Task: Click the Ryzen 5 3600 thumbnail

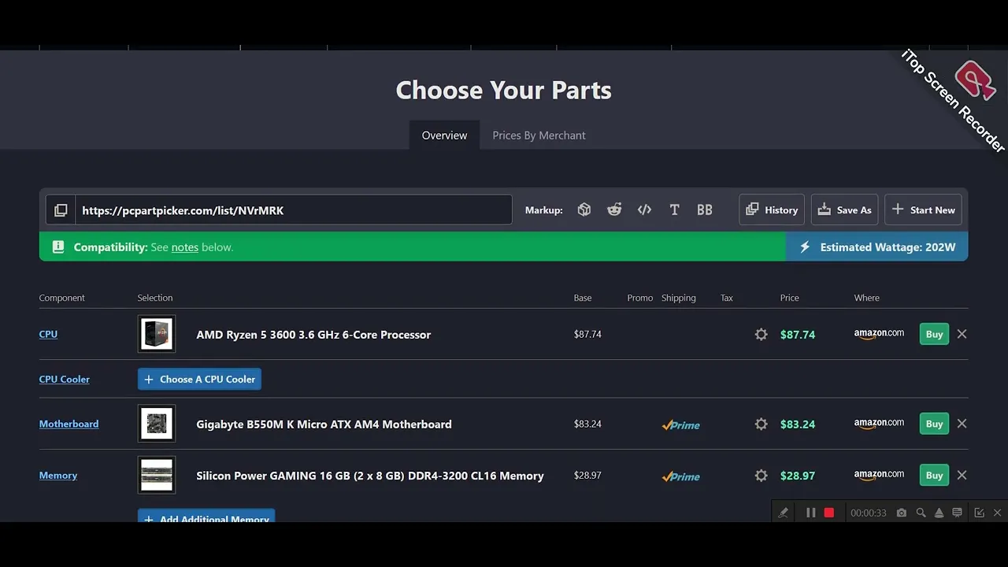Action: [x=157, y=334]
